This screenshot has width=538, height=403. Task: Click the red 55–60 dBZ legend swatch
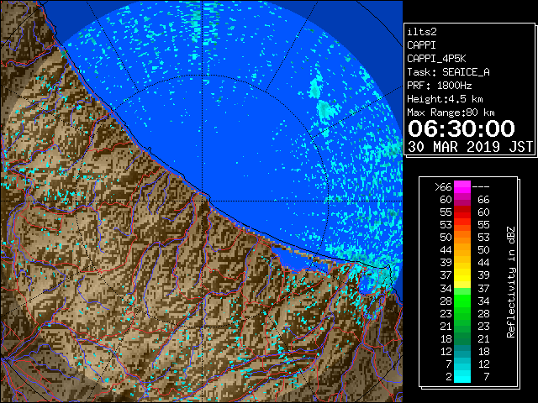462,212
